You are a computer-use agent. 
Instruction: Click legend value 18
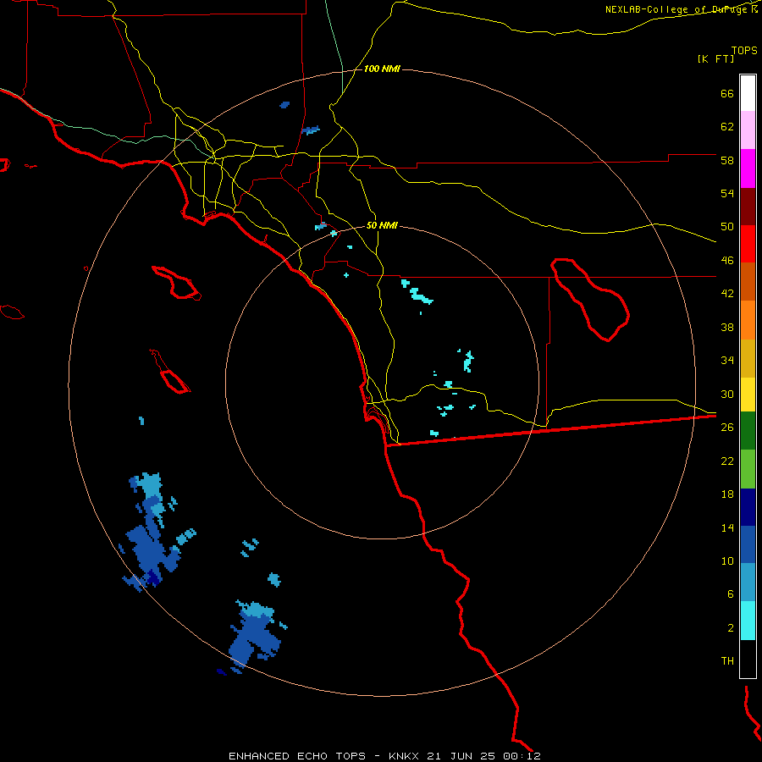[x=727, y=494]
